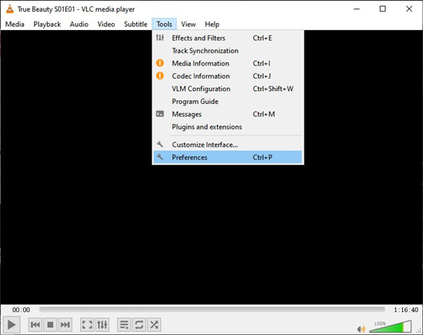Close the VLC window
This screenshot has width=423, height=335.
click(x=409, y=9)
